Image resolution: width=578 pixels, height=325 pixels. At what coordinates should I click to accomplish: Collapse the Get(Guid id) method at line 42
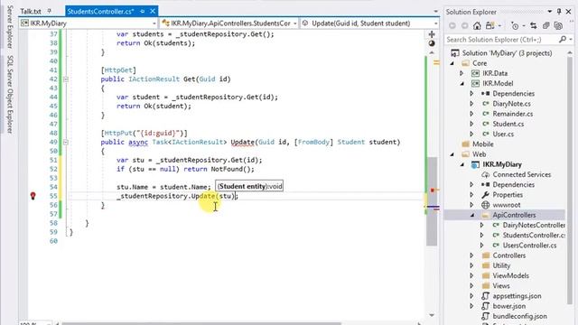click(66, 79)
